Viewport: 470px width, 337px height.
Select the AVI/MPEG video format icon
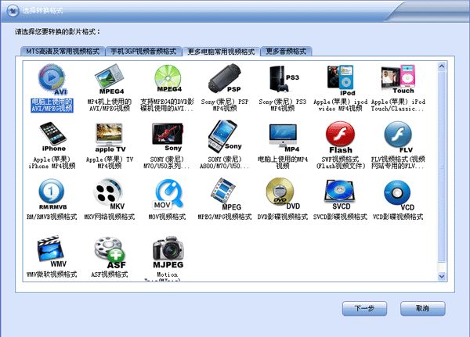[x=52, y=80]
